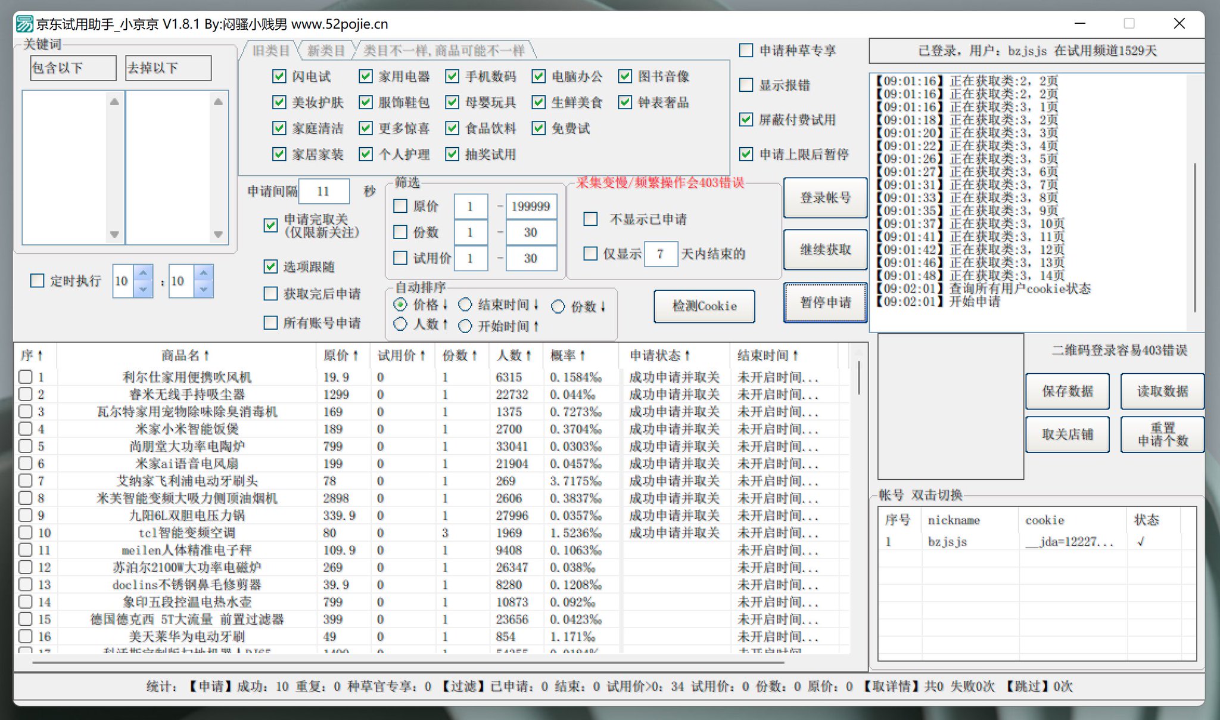Tick the row checkbox for 米家小米智能饭煲
Viewport: 1220px width, 720px height.
26,429
